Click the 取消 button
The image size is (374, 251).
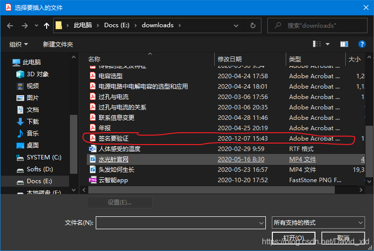343,238
